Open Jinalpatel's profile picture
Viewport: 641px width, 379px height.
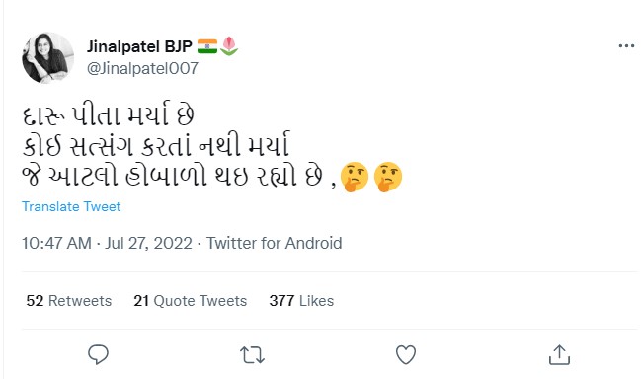click(47, 57)
